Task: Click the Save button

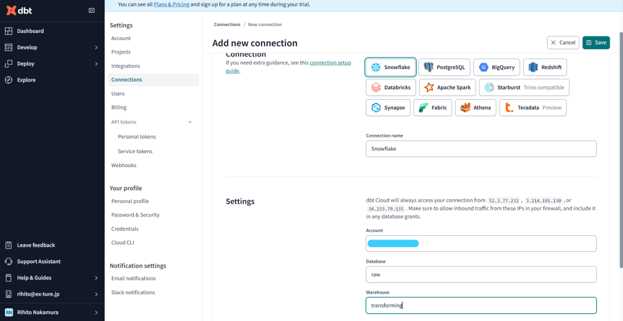Action: point(596,43)
